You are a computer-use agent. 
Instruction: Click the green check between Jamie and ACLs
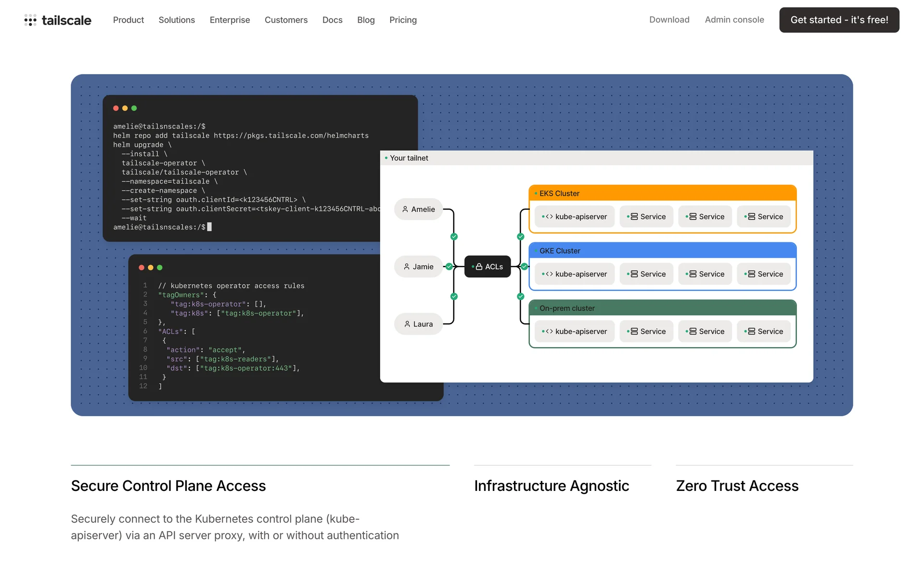coord(449,266)
